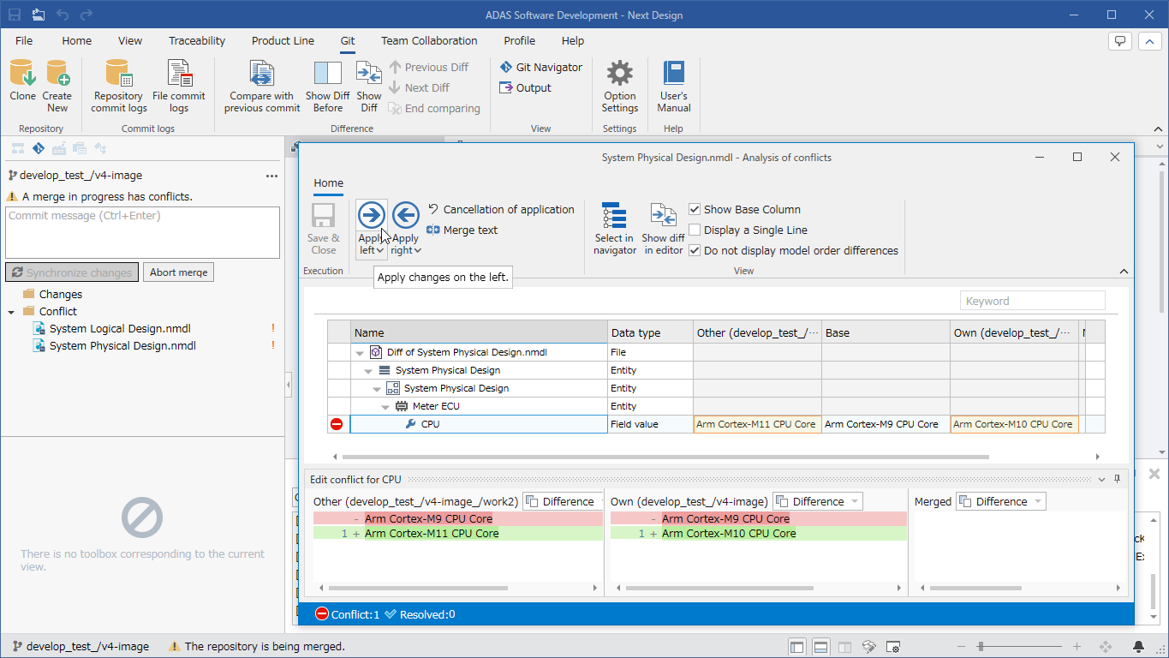Switch to the Traceability tab
This screenshot has height=658, width=1169.
(197, 40)
